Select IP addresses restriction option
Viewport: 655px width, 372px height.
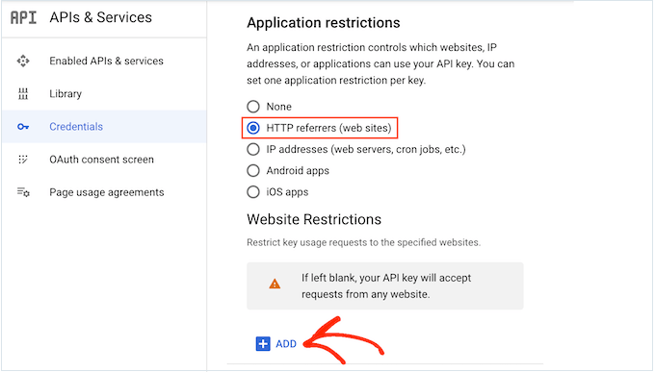tap(253, 149)
